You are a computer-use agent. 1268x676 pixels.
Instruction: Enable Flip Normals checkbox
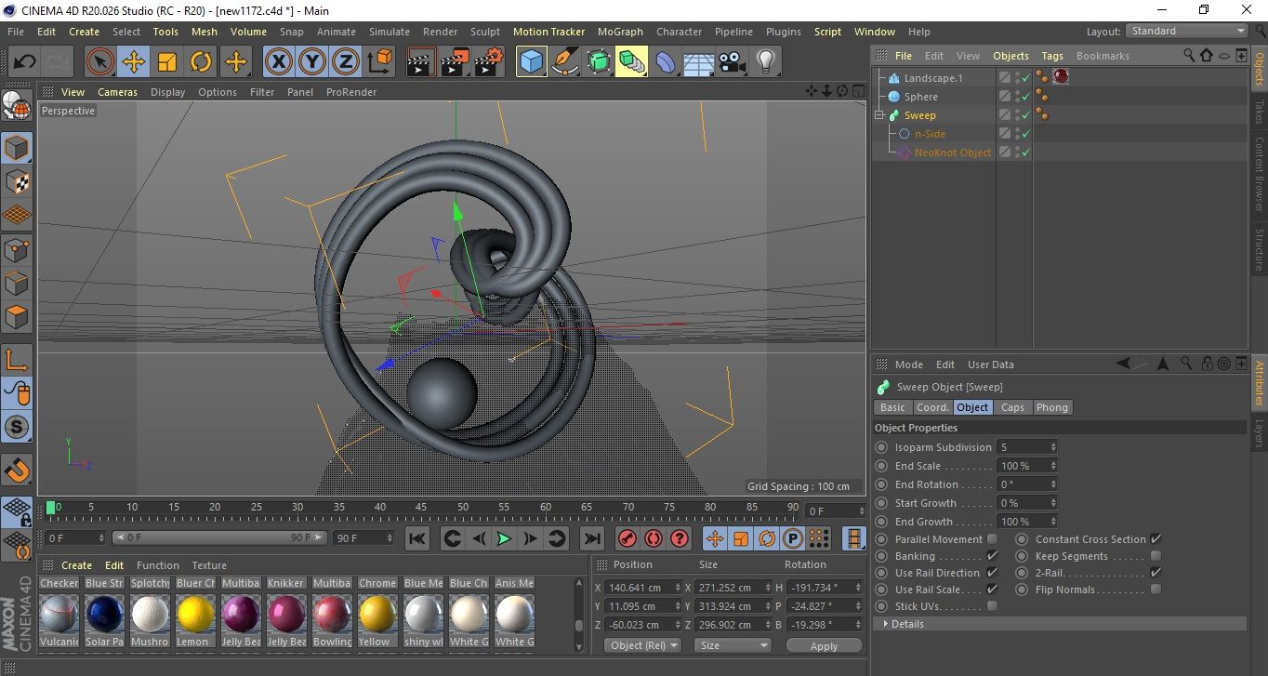pyautogui.click(x=1156, y=590)
